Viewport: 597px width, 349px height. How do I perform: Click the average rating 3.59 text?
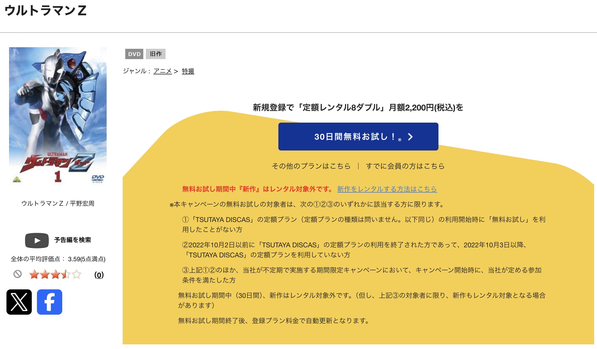point(58,259)
